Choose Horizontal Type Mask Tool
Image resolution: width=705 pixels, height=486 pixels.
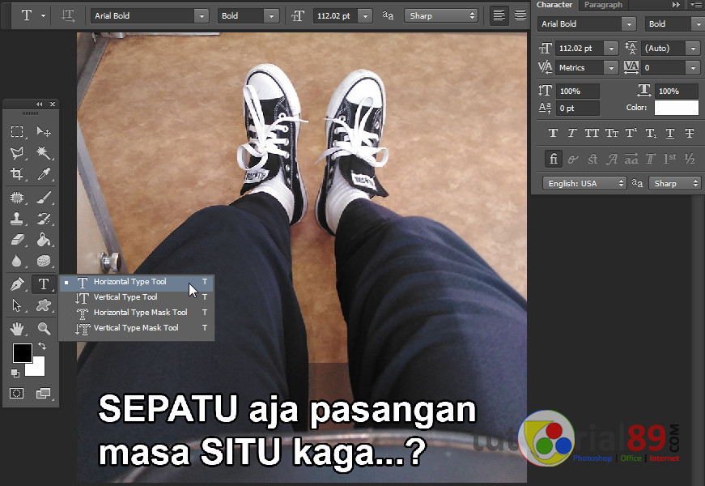(136, 313)
